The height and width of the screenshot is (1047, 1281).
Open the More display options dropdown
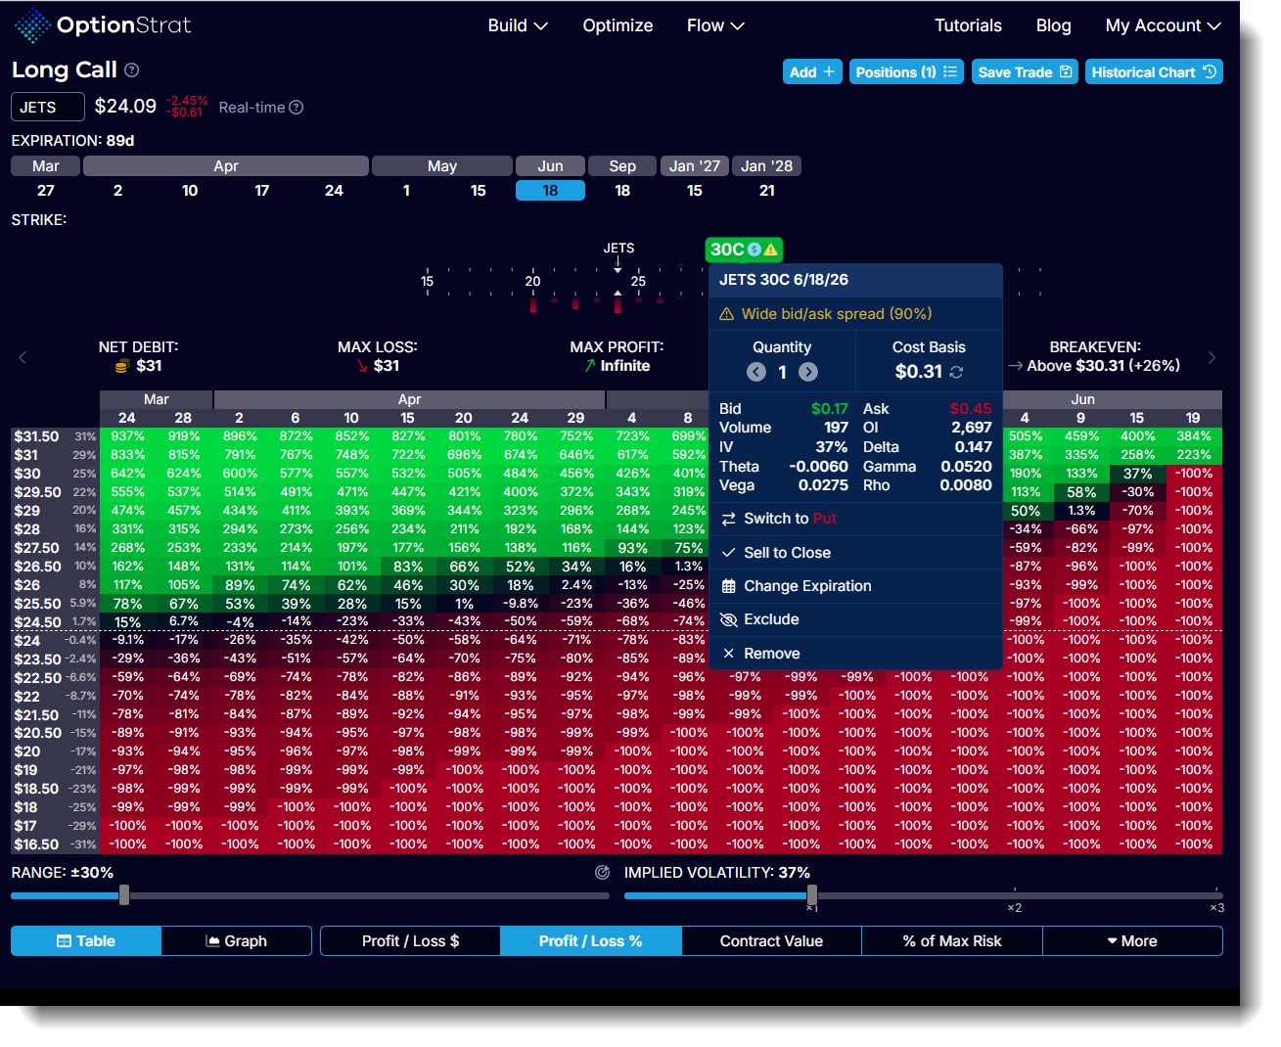pyautogui.click(x=1132, y=941)
